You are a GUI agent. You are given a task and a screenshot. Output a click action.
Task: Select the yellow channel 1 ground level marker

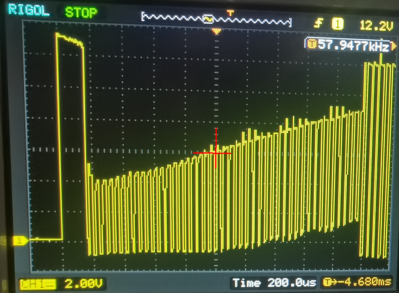20,241
